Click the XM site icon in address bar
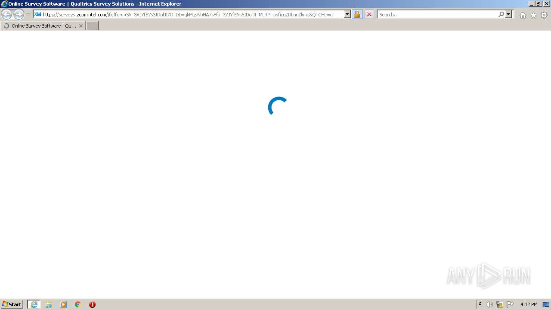Image resolution: width=551 pixels, height=310 pixels. pos(37,14)
